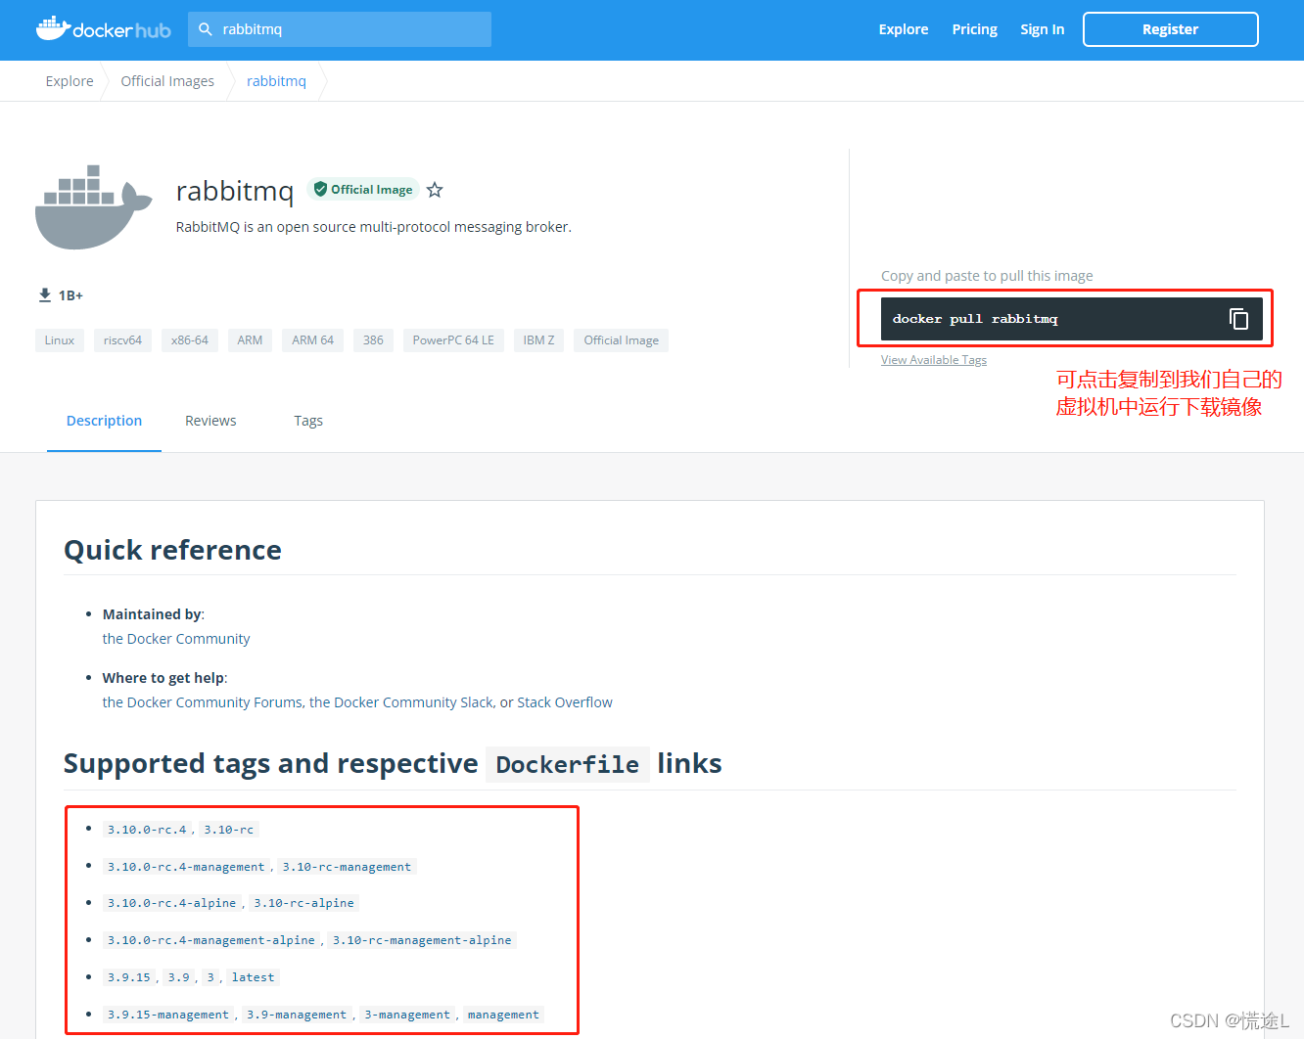Open the Docker Community Forums link

203,702
